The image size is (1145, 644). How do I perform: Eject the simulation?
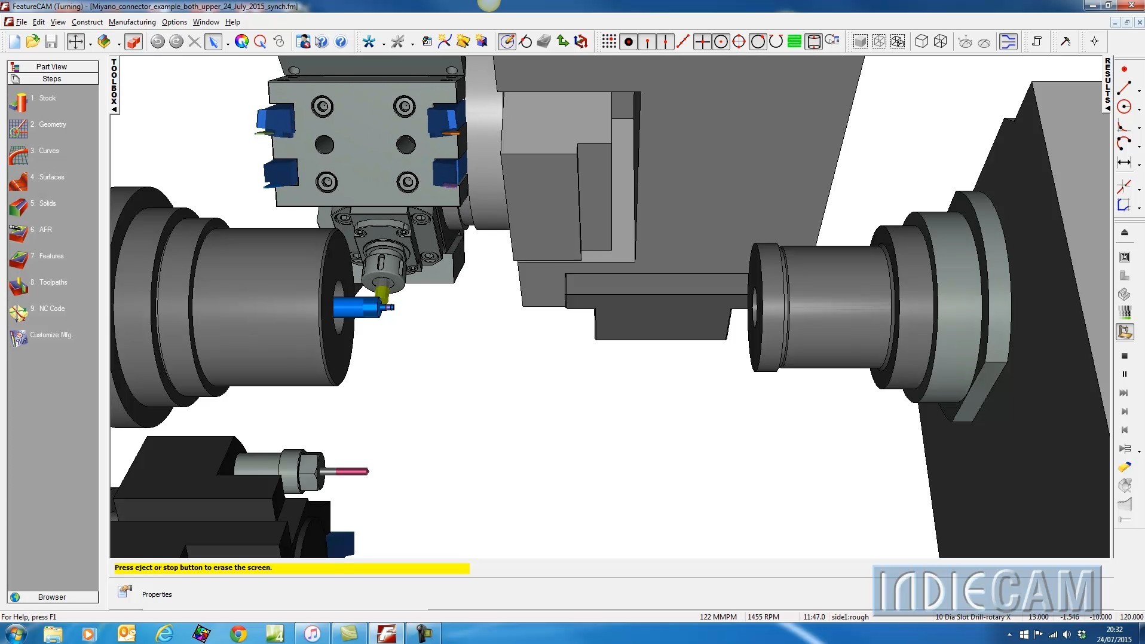tap(1124, 233)
